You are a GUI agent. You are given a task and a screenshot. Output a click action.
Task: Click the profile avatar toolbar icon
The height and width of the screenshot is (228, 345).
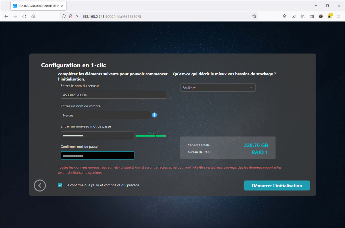[321, 16]
